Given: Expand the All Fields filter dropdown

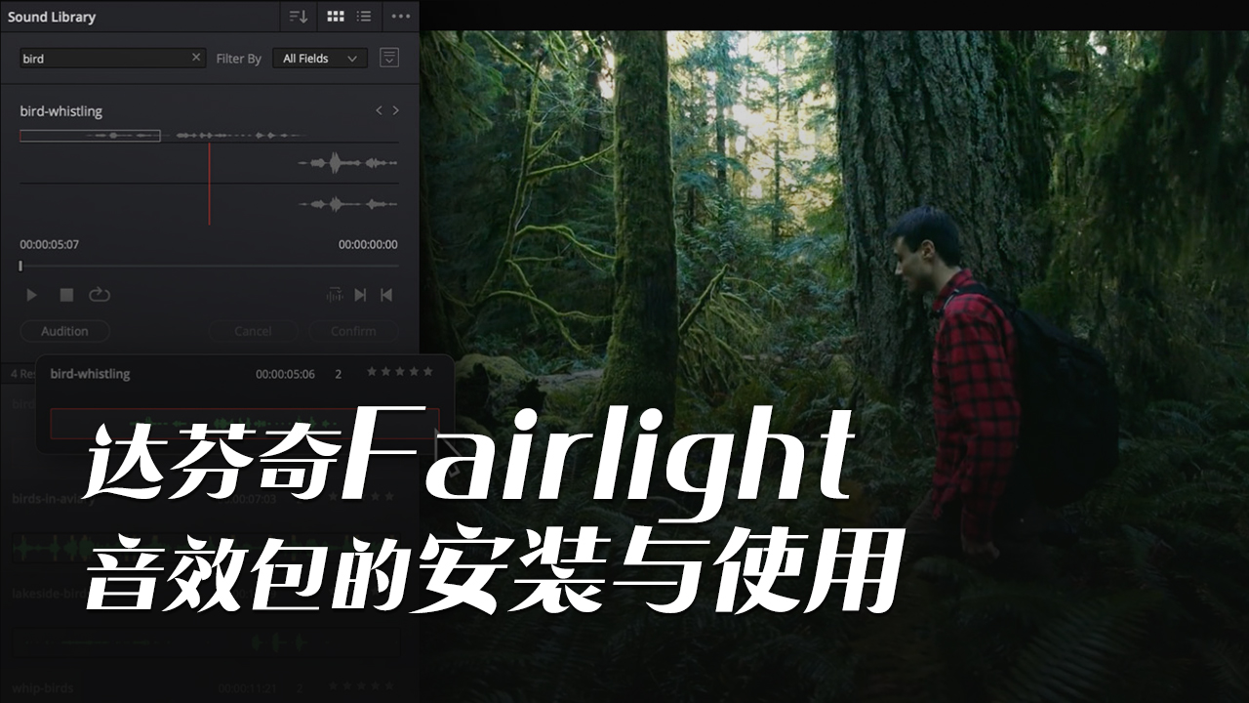Looking at the screenshot, I should tap(320, 59).
